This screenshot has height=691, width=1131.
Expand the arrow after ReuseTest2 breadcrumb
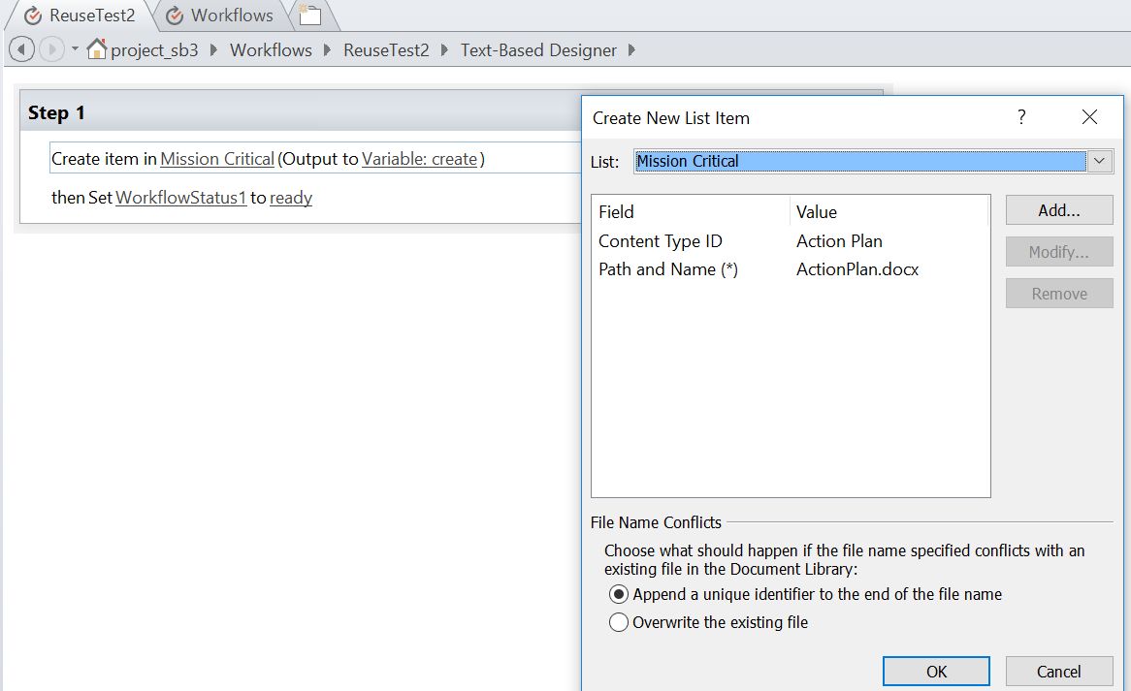444,49
